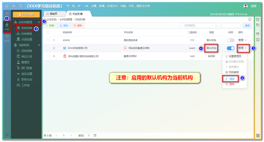The width and height of the screenshot is (264, 142).
Task: Click the refresh history icon on right
Action: click(x=257, y=25)
